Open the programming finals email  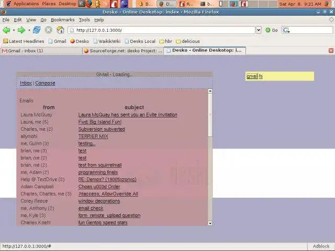click(x=98, y=172)
